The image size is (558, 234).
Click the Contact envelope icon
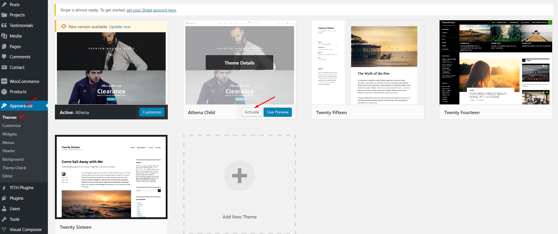click(x=4, y=67)
